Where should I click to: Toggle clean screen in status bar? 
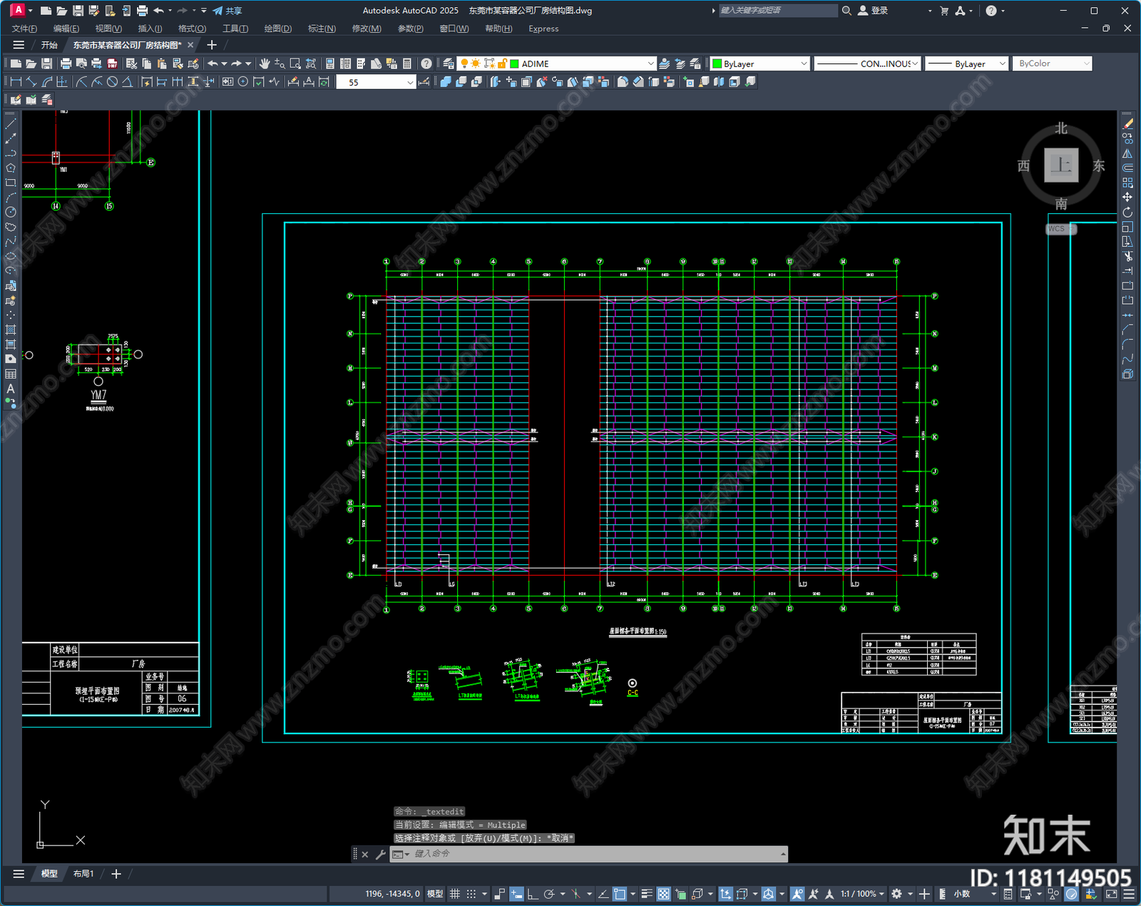point(1111,894)
